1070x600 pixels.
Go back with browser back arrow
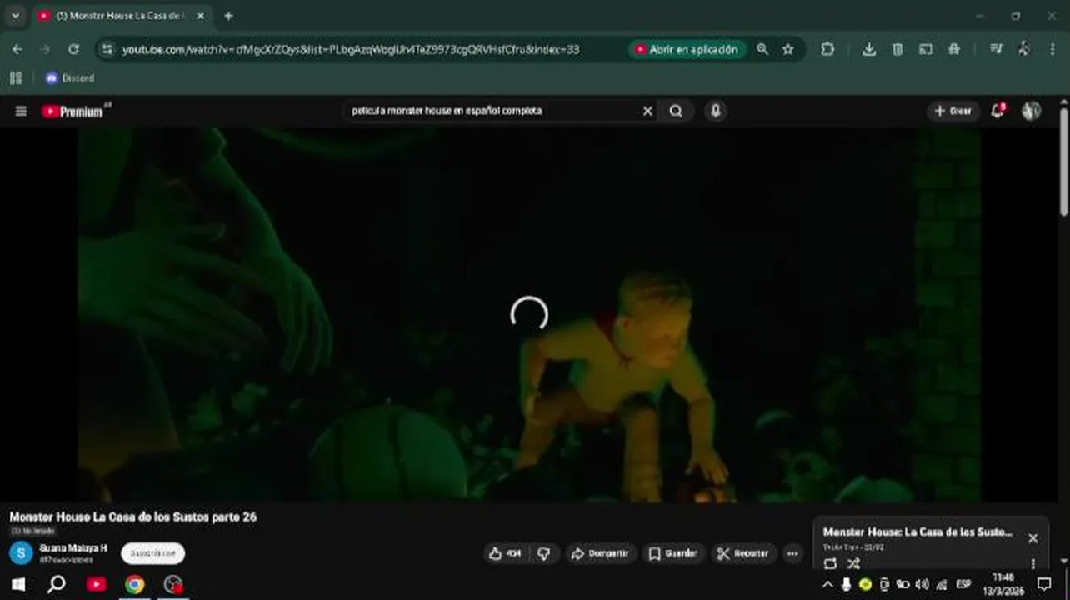click(17, 49)
